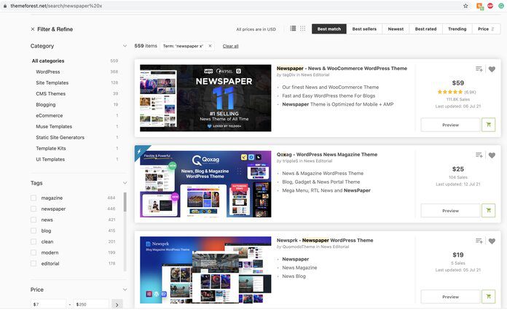This screenshot has height=310, width=507.
Task: Collapse the Price section
Action: pos(125,290)
